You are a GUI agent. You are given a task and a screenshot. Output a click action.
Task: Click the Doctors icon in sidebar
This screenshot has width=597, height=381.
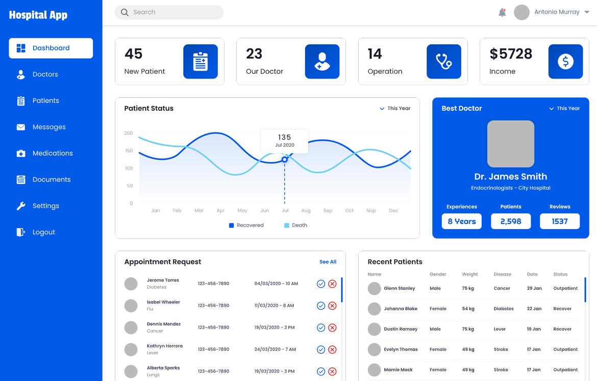coord(21,74)
